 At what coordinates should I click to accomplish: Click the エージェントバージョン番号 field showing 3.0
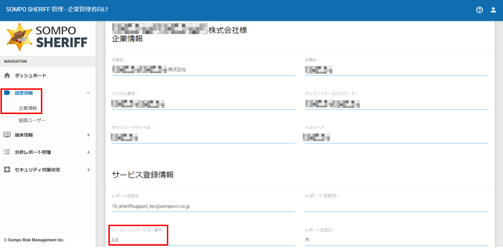203,239
